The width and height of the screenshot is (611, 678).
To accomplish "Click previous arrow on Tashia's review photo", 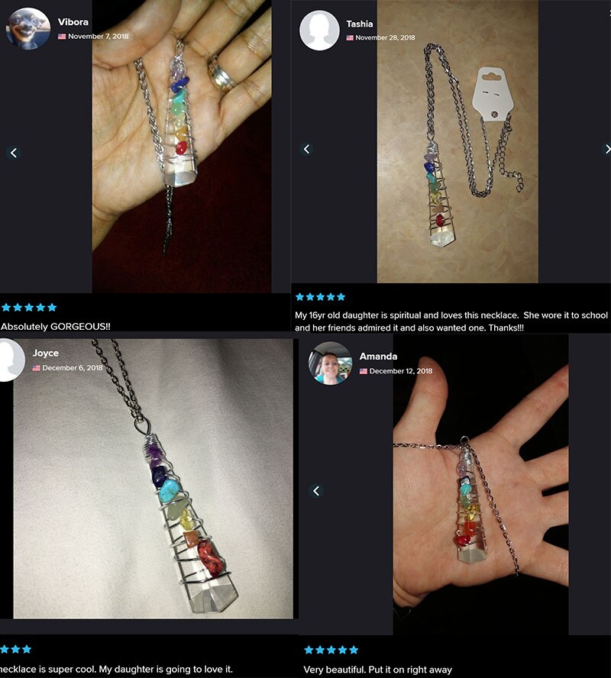I will 306,149.
